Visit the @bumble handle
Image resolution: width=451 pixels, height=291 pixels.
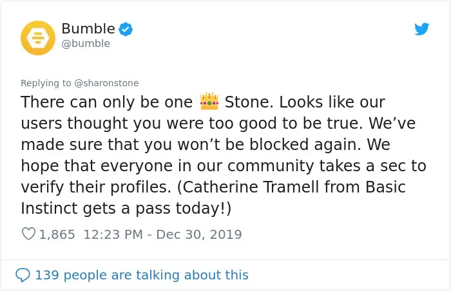coord(86,44)
